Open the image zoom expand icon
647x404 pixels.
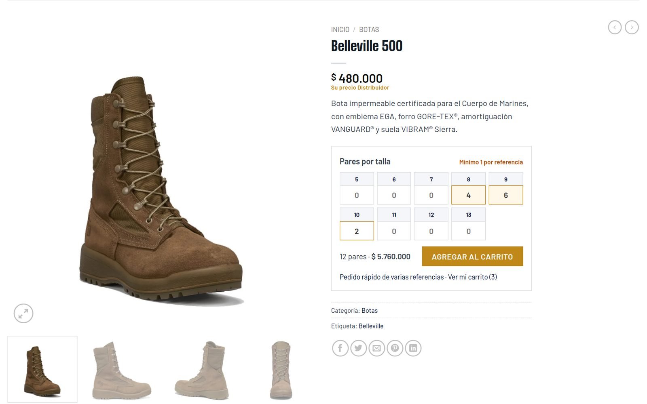[x=23, y=314]
